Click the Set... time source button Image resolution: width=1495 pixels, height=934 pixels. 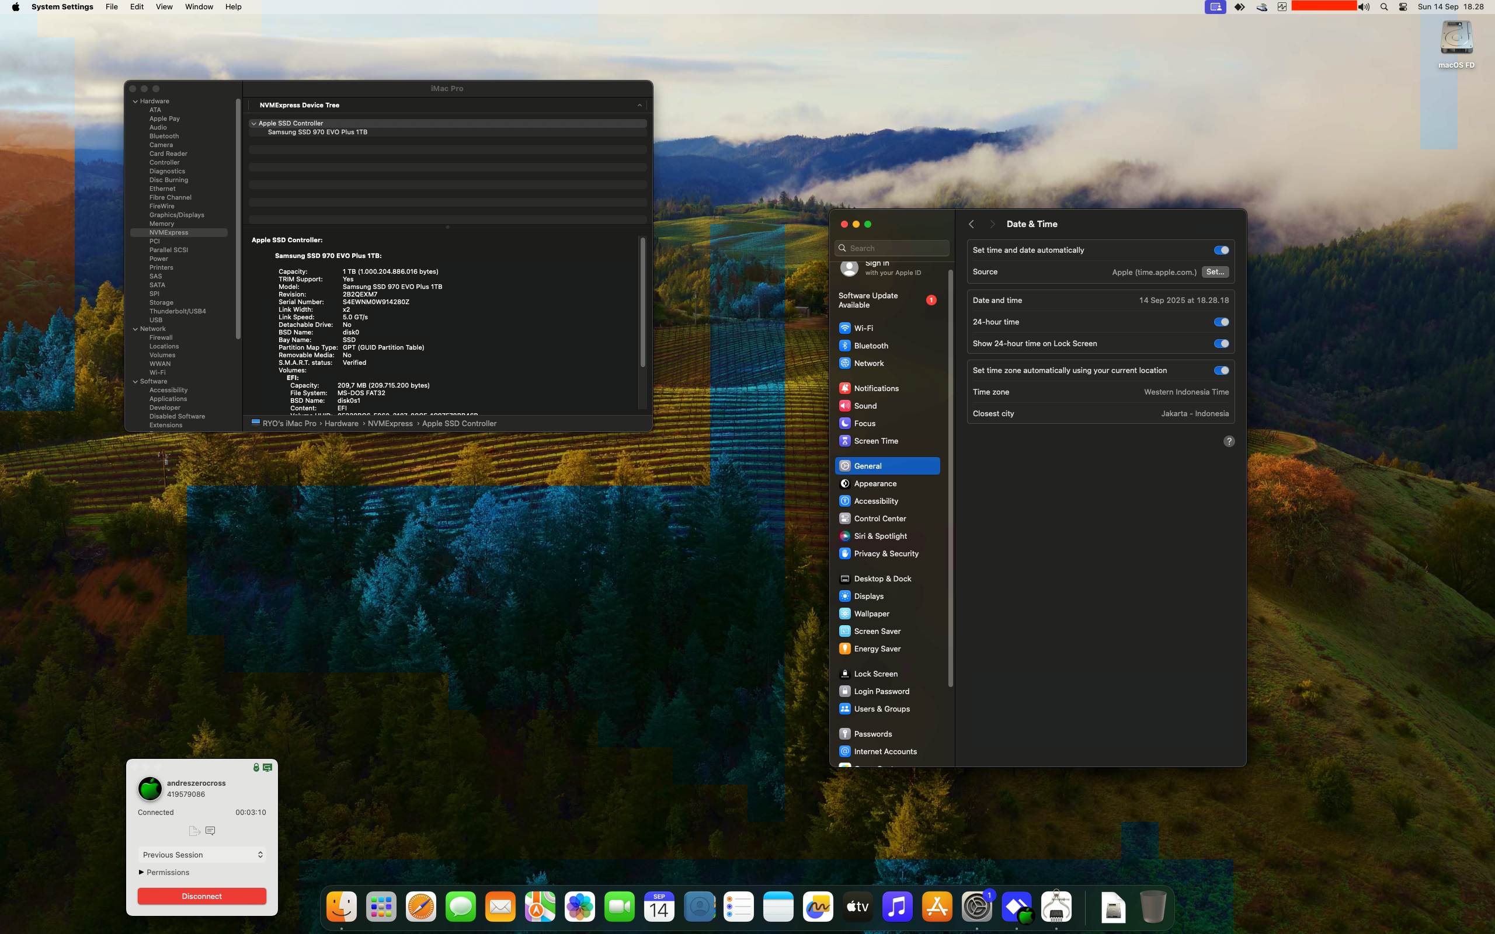pyautogui.click(x=1215, y=272)
